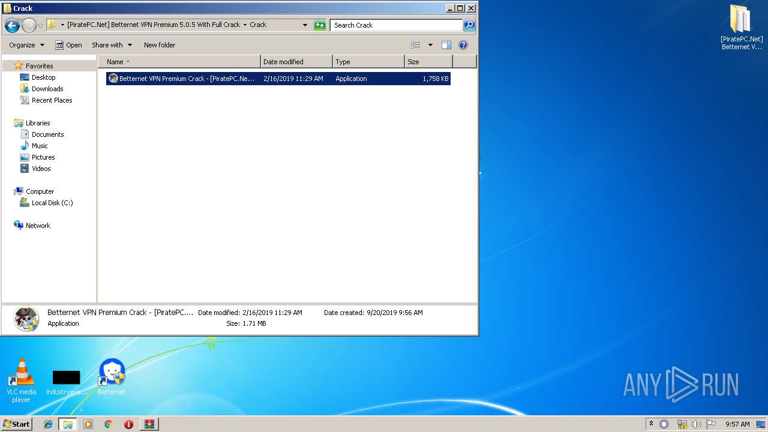Open Windows Media Player from the taskbar

88,424
